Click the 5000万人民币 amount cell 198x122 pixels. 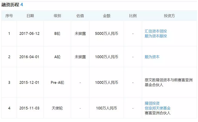coord(106,34)
